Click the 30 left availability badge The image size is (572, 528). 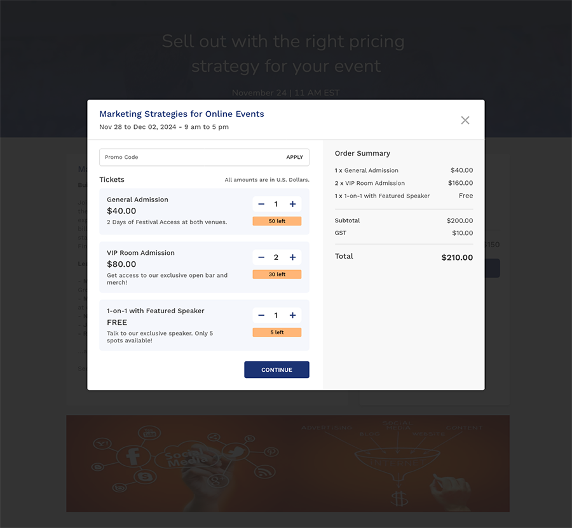point(276,274)
